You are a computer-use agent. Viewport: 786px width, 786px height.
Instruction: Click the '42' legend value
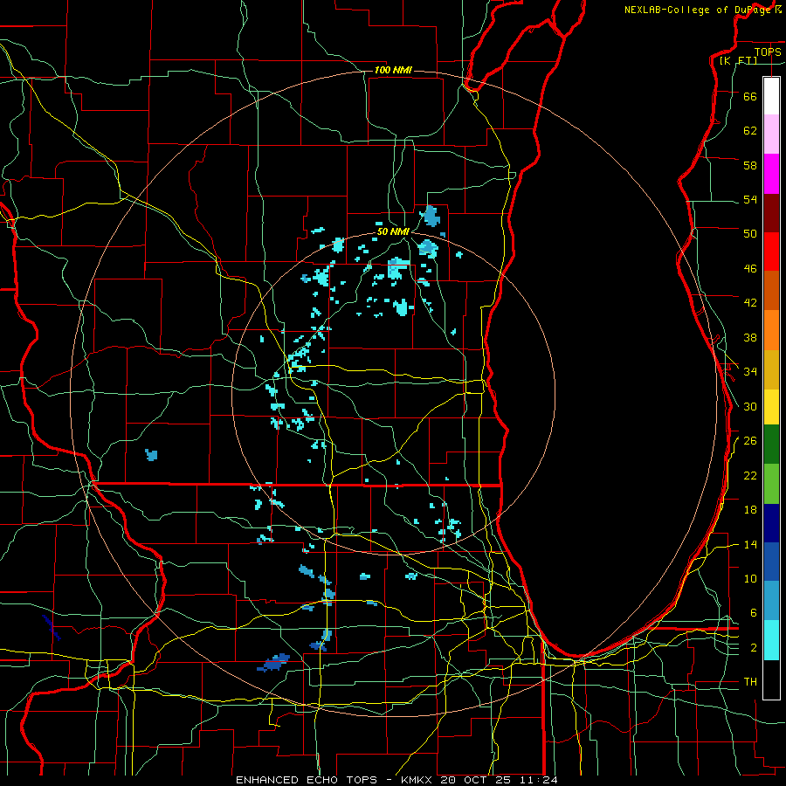(x=750, y=303)
